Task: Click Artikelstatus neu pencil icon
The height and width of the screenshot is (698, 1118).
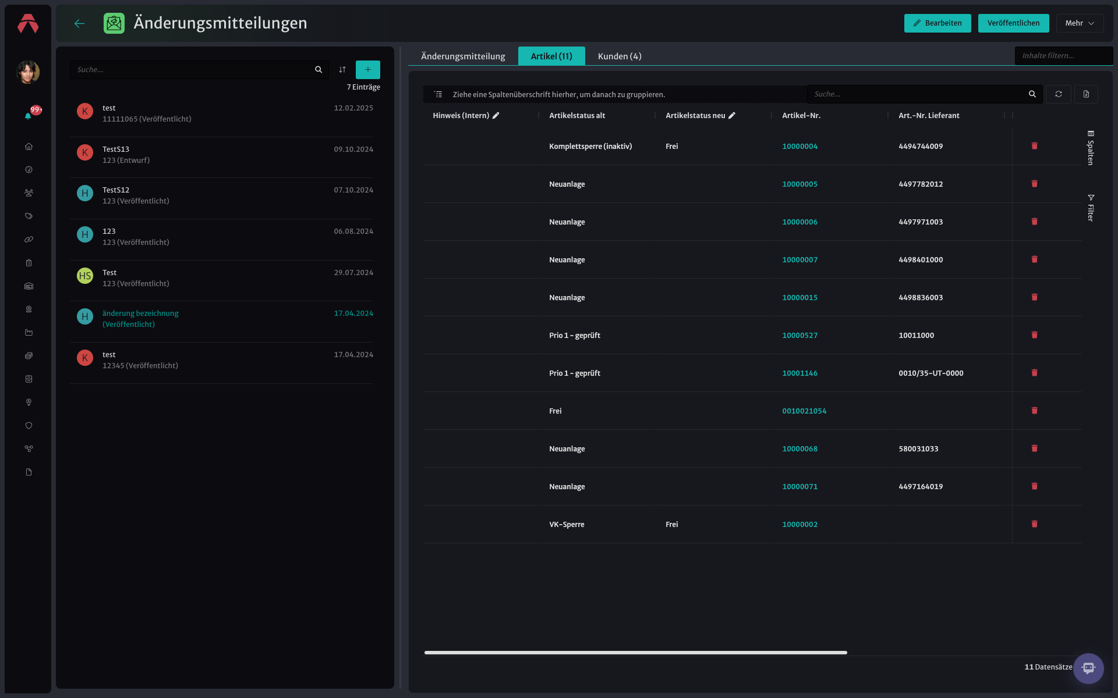Action: tap(732, 116)
